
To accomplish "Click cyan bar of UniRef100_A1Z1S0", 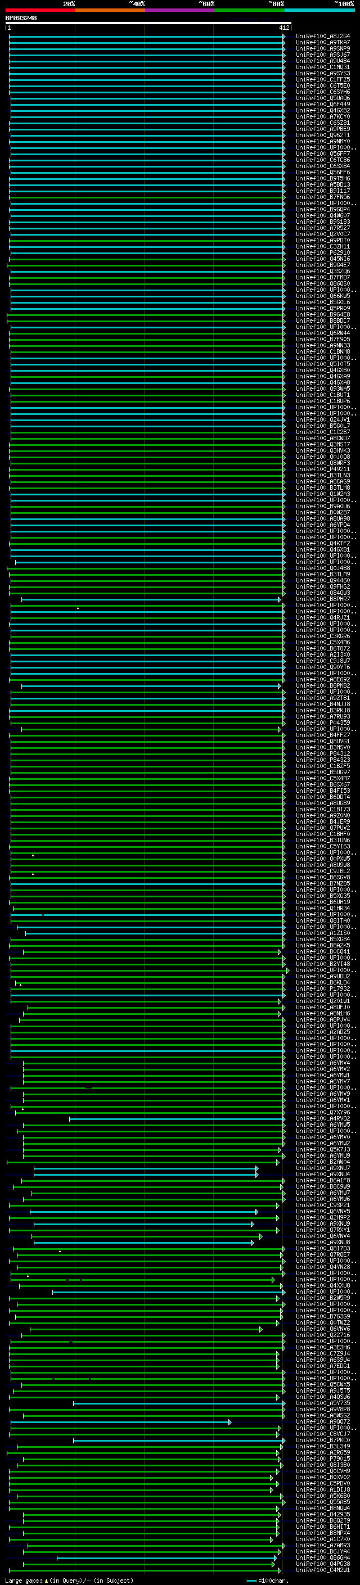I will point(155,933).
